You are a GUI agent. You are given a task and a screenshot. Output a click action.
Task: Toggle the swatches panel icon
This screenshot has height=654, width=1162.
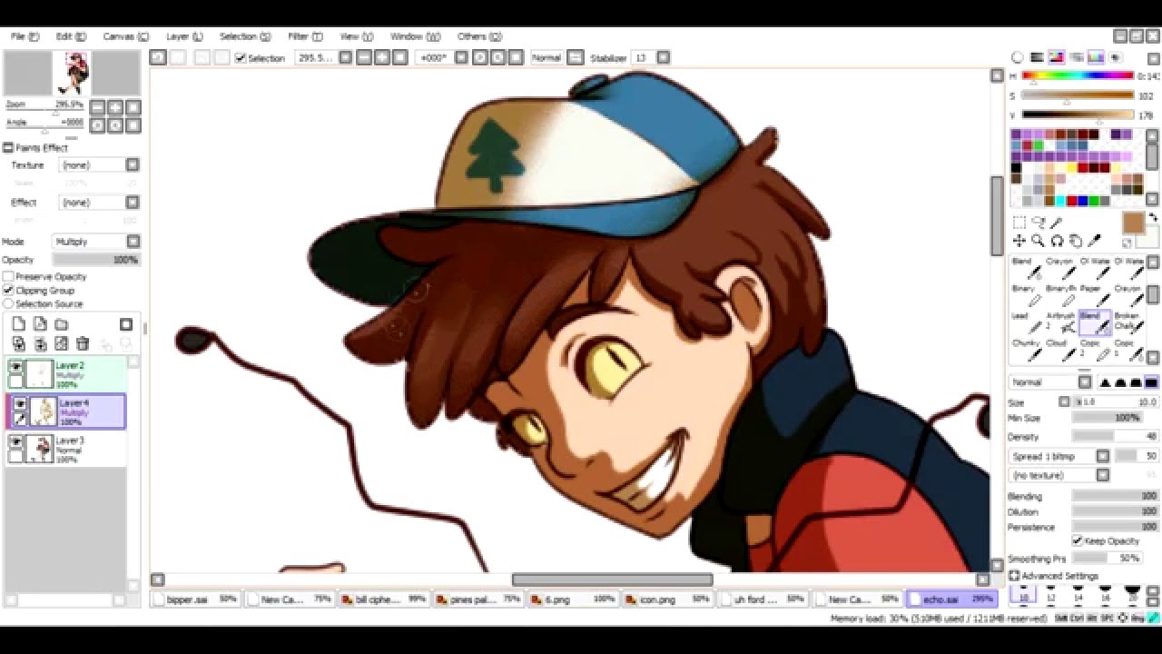1096,57
